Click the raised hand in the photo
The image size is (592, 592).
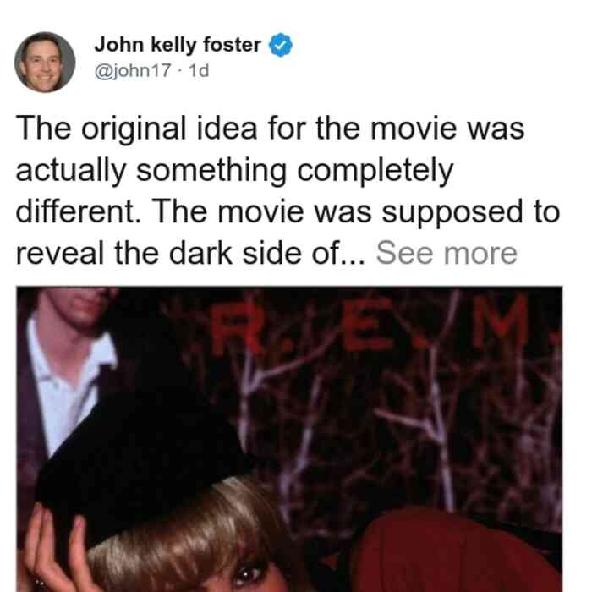click(57, 547)
